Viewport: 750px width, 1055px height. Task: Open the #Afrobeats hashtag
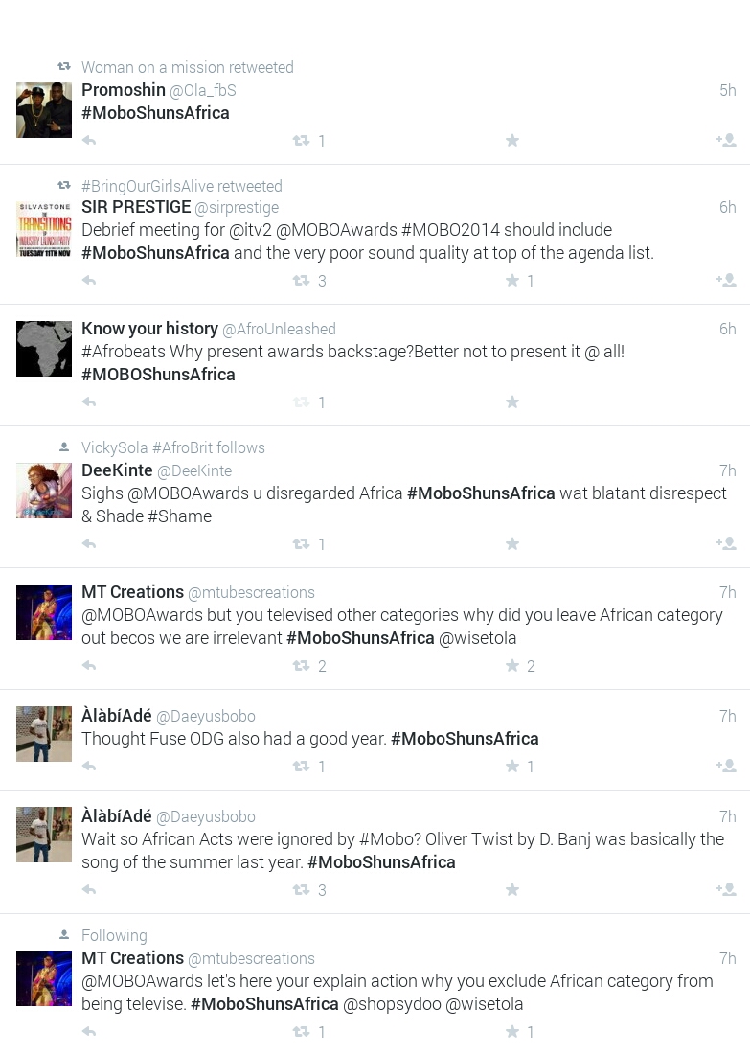coord(124,352)
